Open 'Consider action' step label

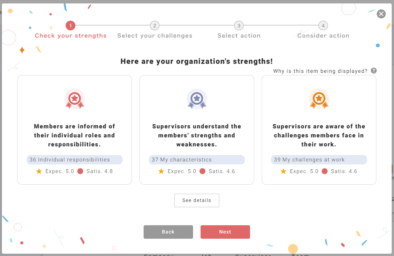click(323, 36)
